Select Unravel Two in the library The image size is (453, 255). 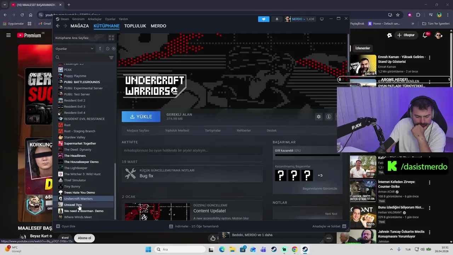[73, 205]
